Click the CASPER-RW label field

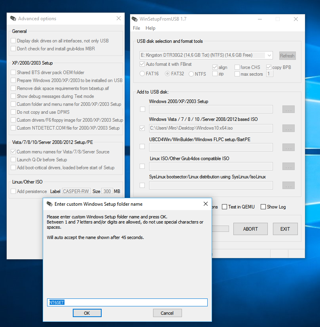[76, 191]
